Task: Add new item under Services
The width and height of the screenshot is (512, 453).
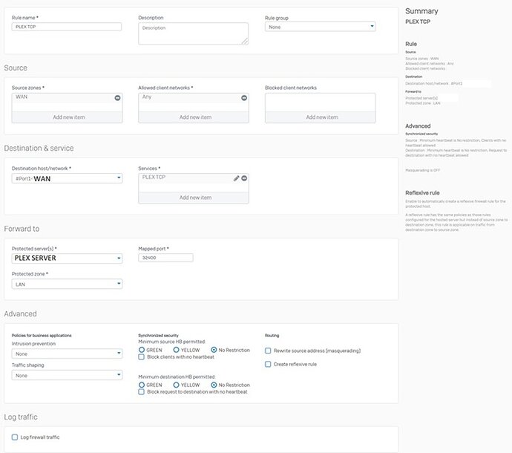Action: 194,198
